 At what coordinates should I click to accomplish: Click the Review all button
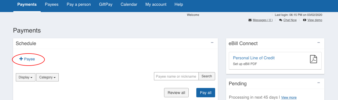click(176, 93)
